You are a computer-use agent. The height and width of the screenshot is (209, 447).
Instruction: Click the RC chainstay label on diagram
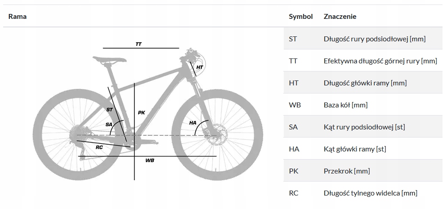(x=99, y=147)
